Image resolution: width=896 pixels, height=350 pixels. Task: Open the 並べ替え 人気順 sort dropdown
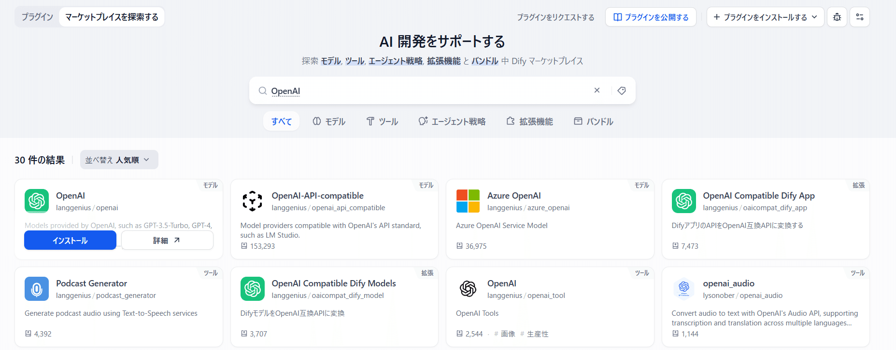119,160
